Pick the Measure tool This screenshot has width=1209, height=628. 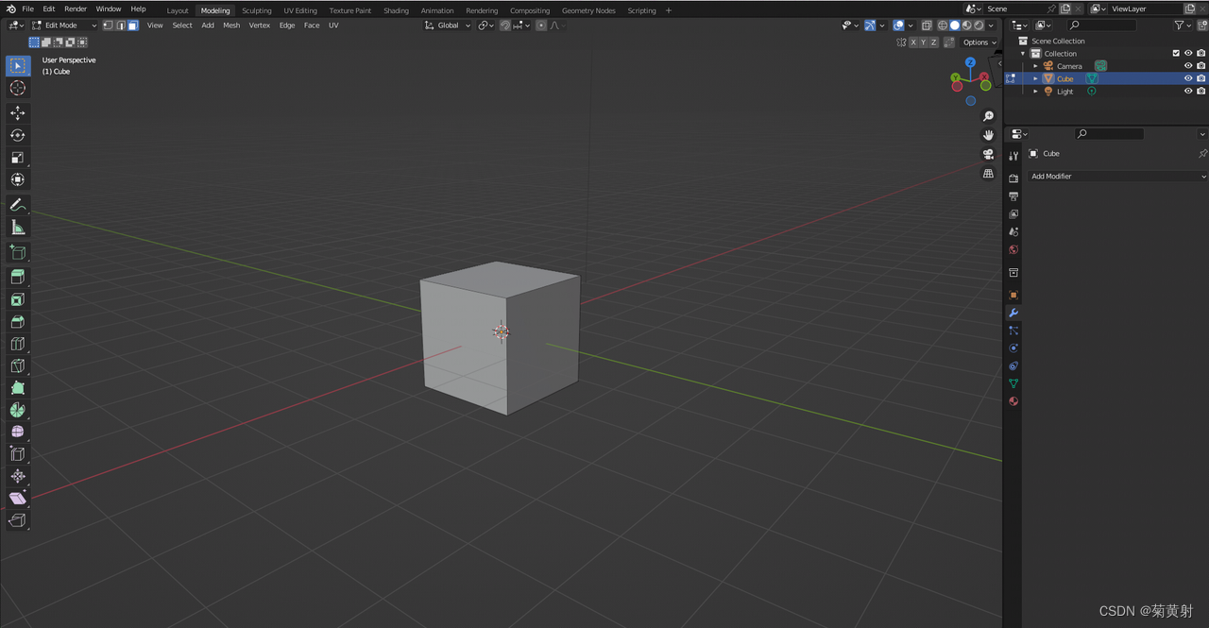[18, 227]
